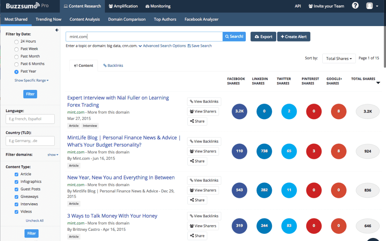Image resolution: width=386 pixels, height=241 pixels.
Task: Click the mint.com search input field
Action: [x=144, y=36]
